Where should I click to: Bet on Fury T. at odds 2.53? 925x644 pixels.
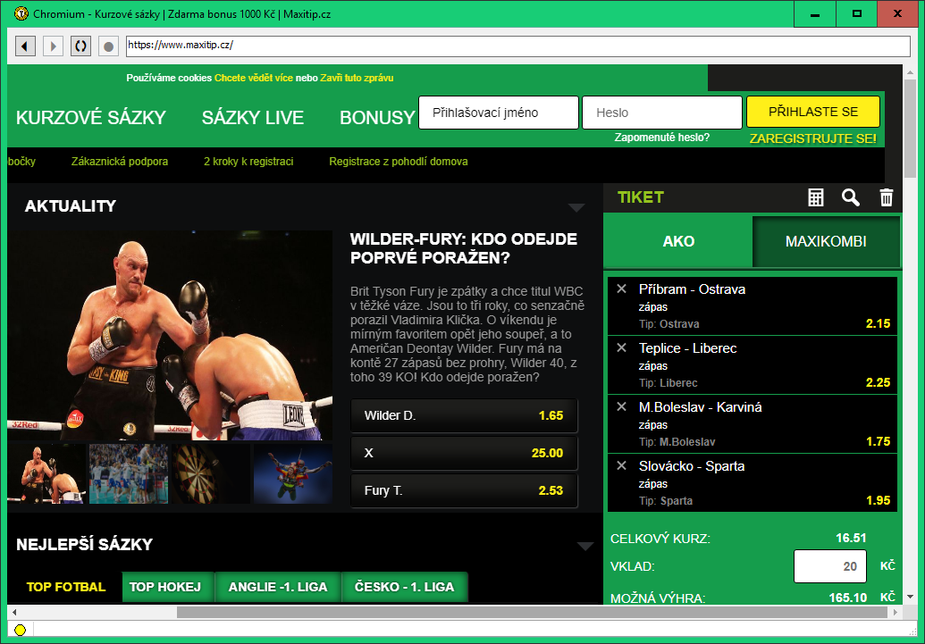click(464, 490)
